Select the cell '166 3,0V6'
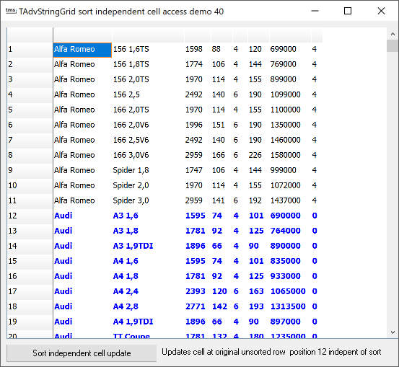 click(x=148, y=156)
